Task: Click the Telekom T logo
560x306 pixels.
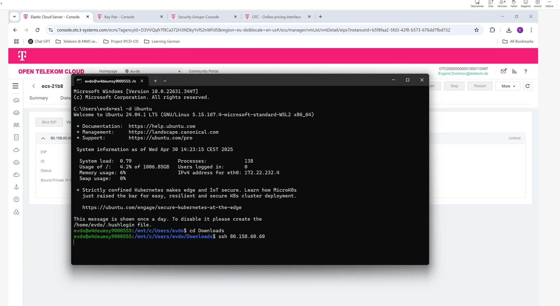Action: 22,56
